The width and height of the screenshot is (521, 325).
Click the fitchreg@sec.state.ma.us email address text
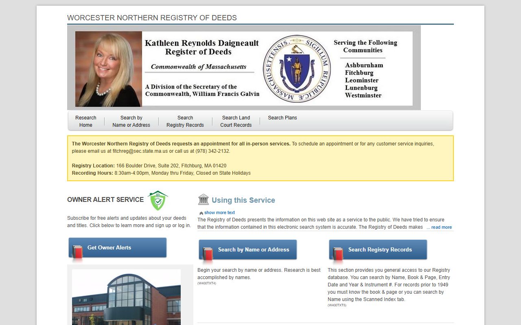point(140,151)
